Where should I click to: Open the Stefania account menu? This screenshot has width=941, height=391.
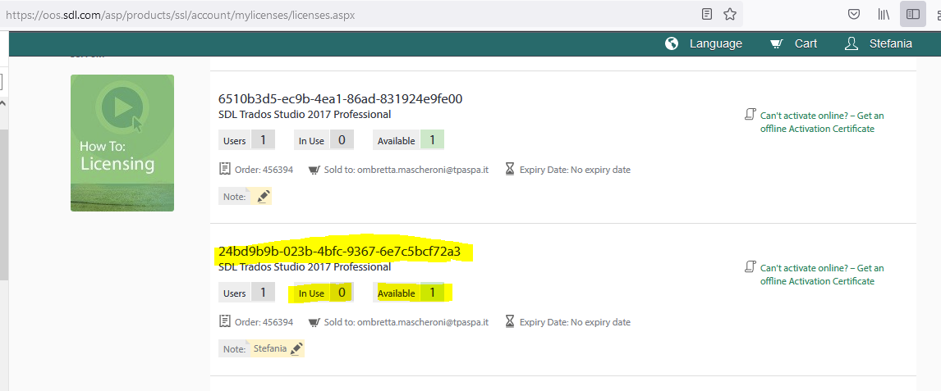pyautogui.click(x=891, y=43)
